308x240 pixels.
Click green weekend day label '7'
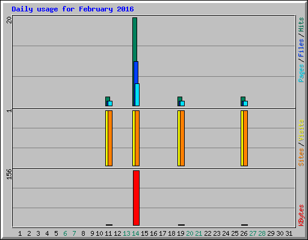pyautogui.click(x=74, y=233)
